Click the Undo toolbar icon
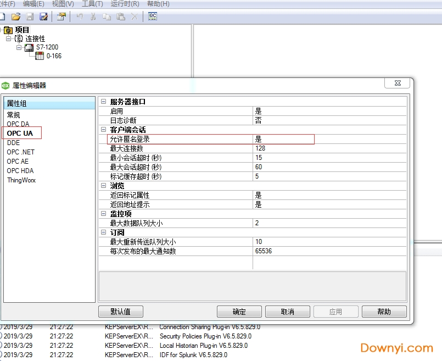442x361 pixels. coord(80,16)
